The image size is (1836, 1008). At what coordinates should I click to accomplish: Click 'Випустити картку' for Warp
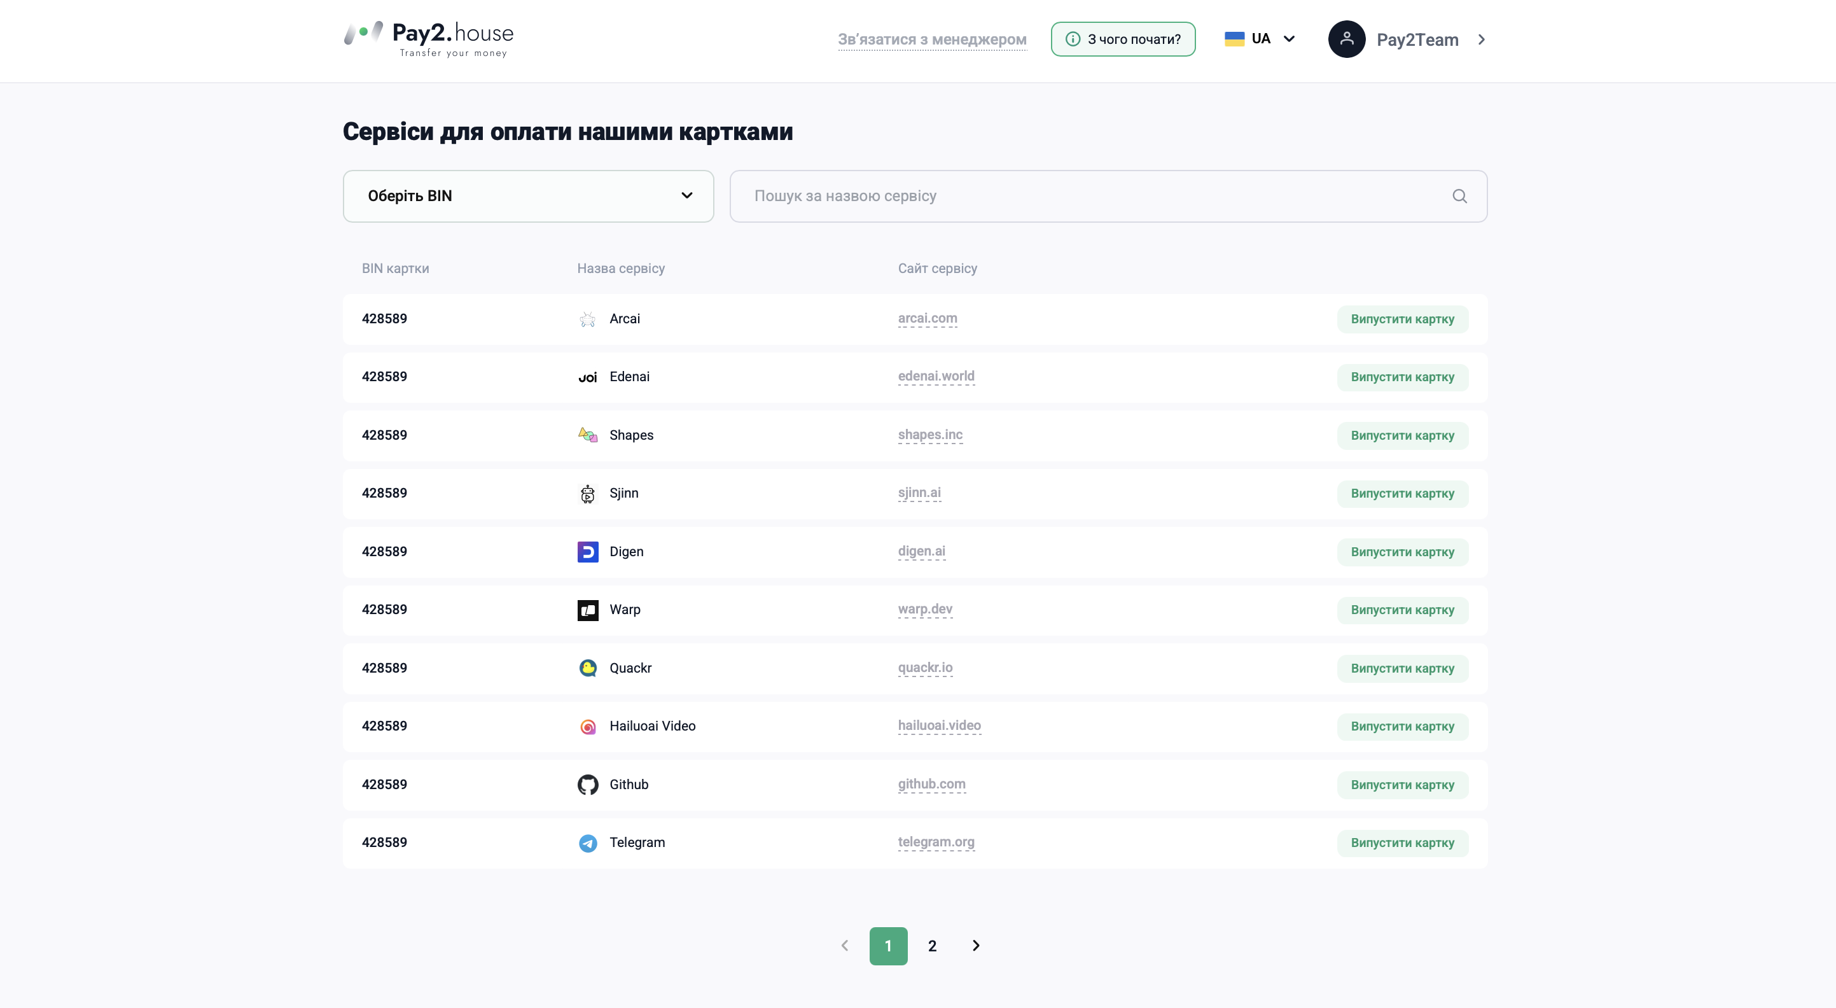pyautogui.click(x=1402, y=610)
